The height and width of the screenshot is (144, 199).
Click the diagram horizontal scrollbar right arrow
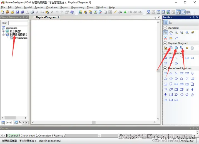point(155,122)
